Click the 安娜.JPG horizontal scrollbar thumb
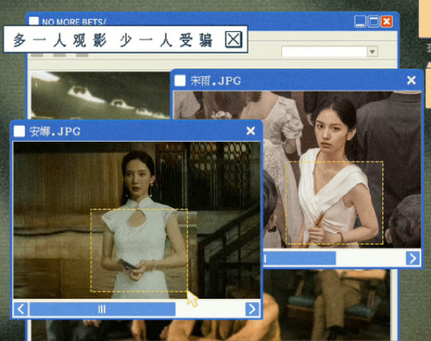 pyautogui.click(x=102, y=309)
